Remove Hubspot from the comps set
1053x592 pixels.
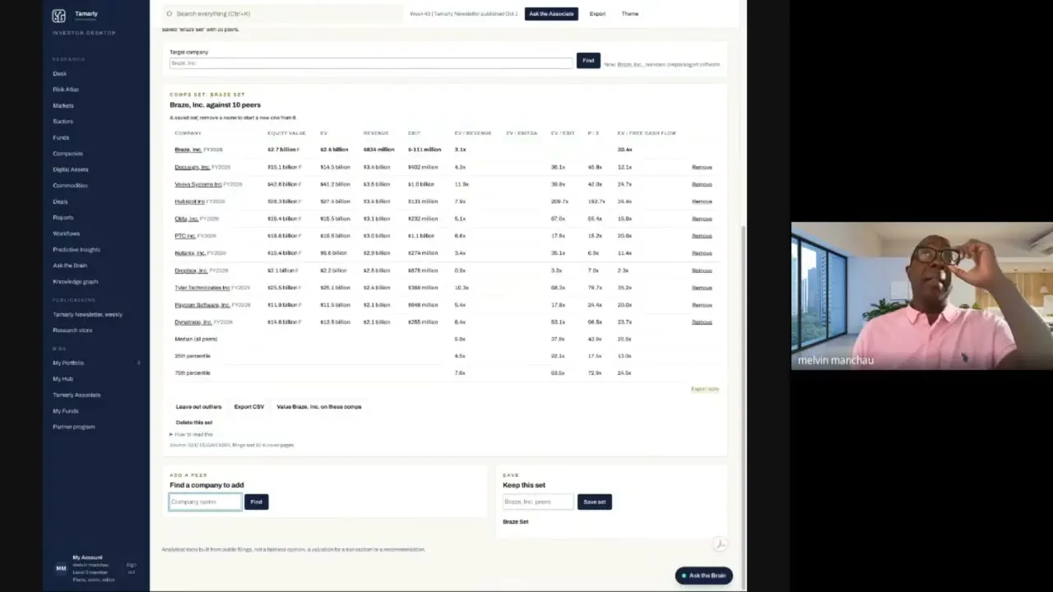pyautogui.click(x=702, y=201)
